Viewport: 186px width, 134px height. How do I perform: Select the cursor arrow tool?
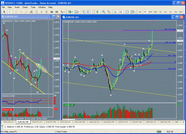coord(4,12)
